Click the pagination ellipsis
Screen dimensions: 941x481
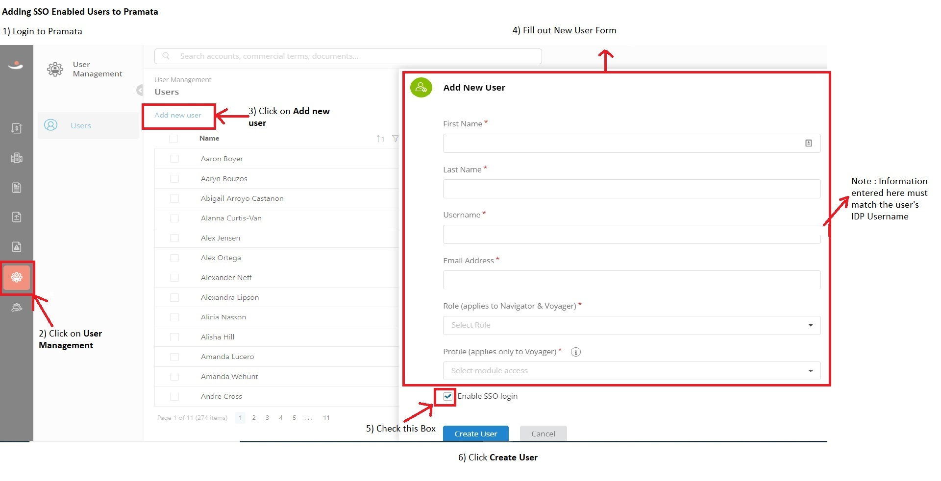coord(308,418)
